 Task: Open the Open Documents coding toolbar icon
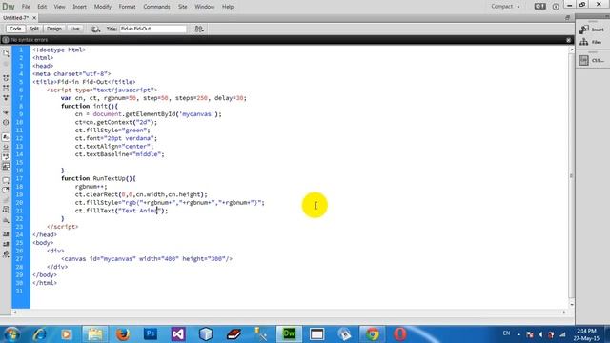click(6, 52)
